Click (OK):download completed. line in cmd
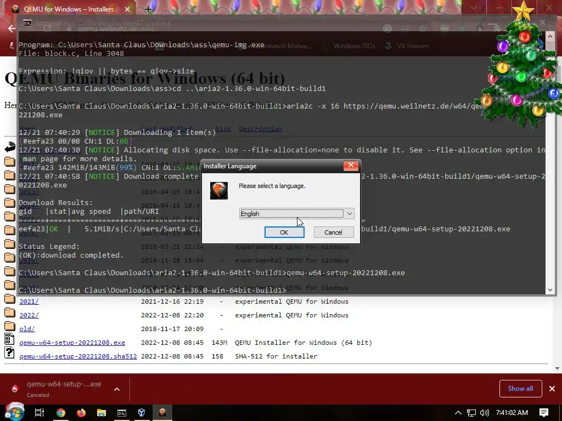This screenshot has width=562, height=421. tap(71, 255)
